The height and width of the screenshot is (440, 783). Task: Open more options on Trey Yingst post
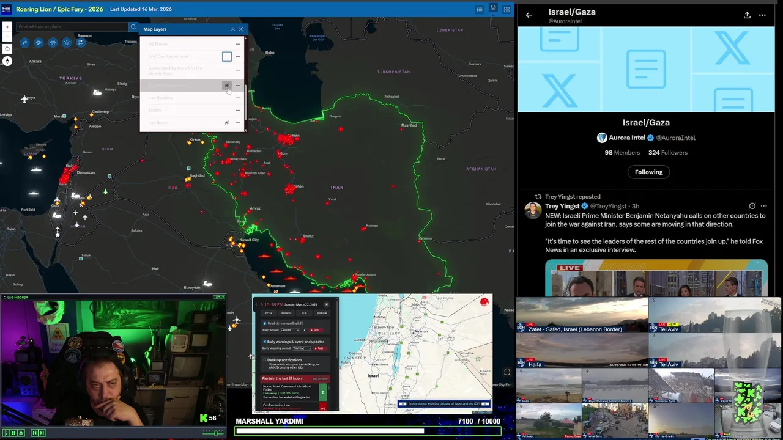tap(763, 206)
